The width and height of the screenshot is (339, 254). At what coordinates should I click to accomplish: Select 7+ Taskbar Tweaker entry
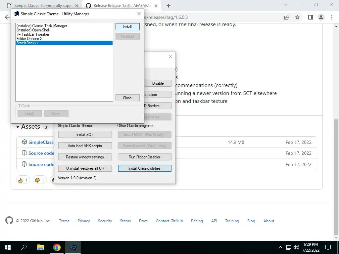click(x=64, y=34)
